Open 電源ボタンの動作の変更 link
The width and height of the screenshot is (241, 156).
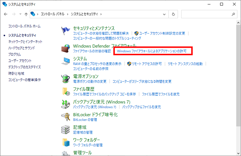click(x=90, y=81)
